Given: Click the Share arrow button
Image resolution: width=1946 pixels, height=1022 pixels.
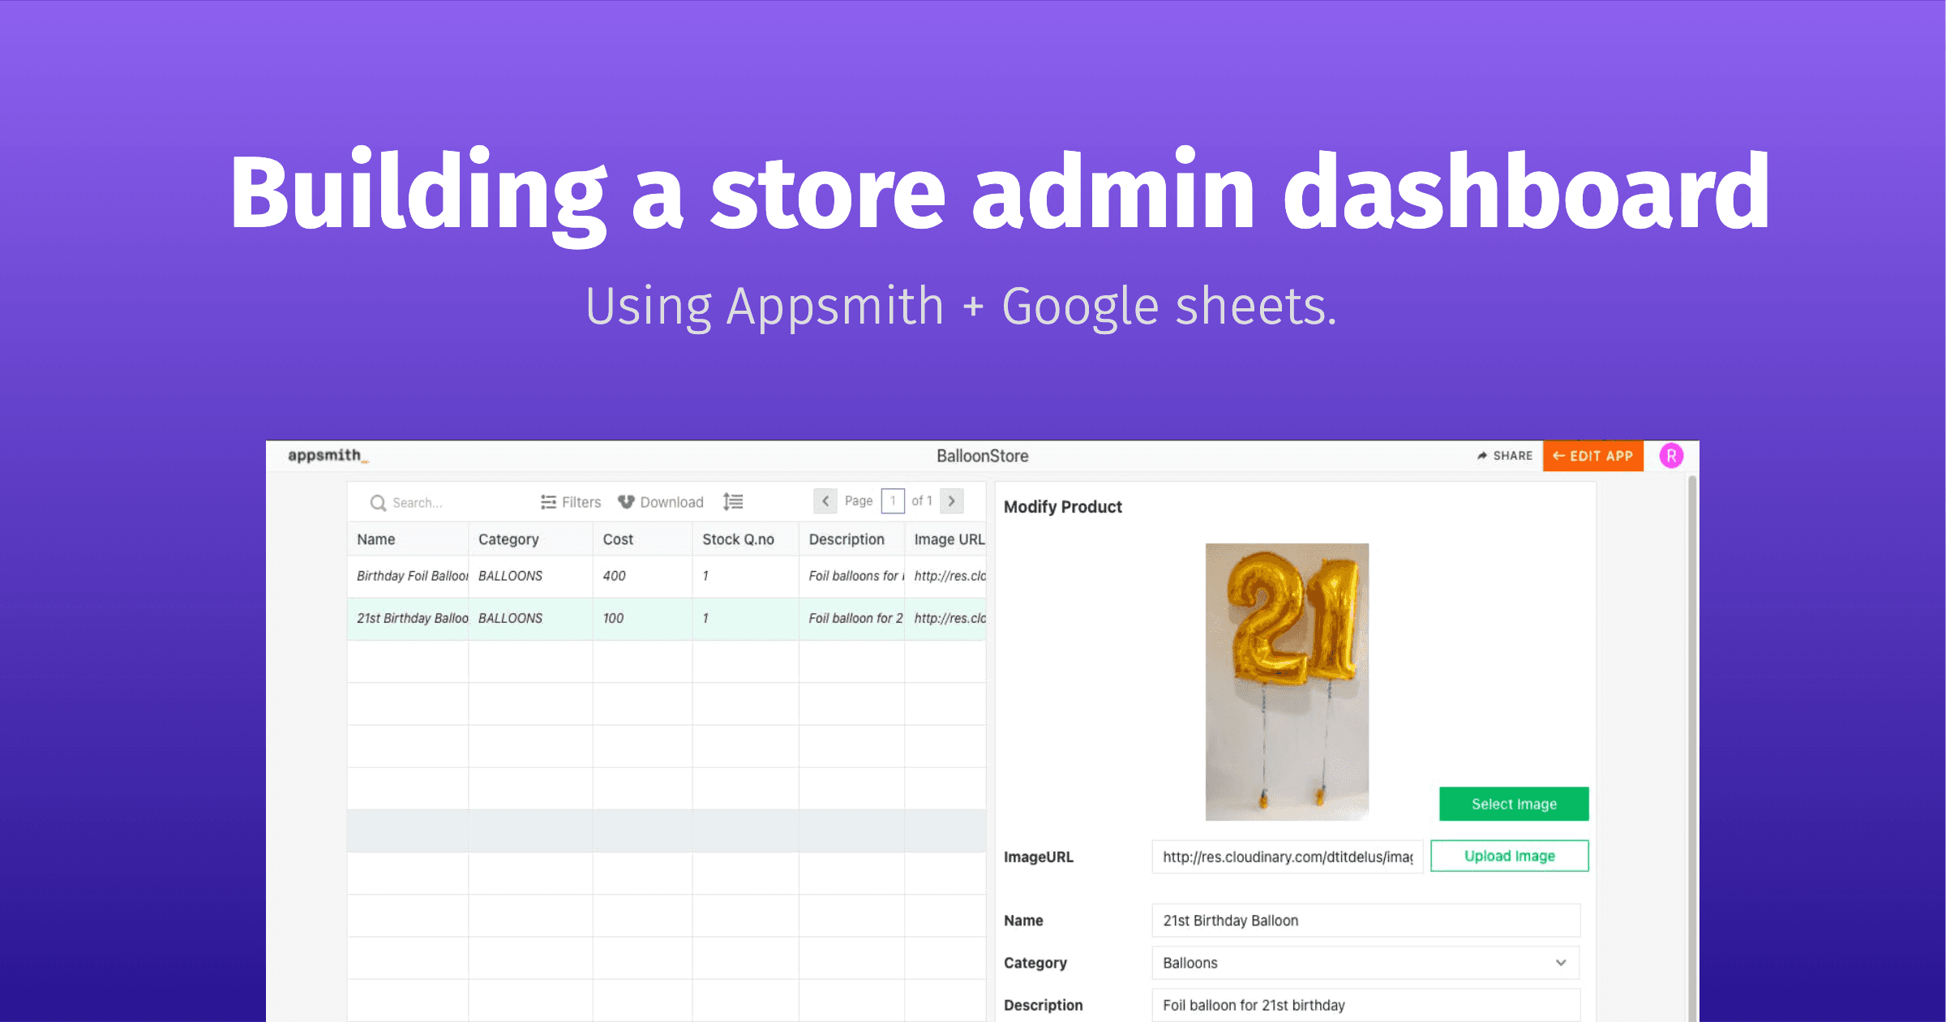Looking at the screenshot, I should click(x=1505, y=456).
